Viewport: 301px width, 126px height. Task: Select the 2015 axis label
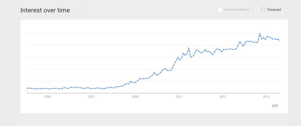click(x=266, y=97)
